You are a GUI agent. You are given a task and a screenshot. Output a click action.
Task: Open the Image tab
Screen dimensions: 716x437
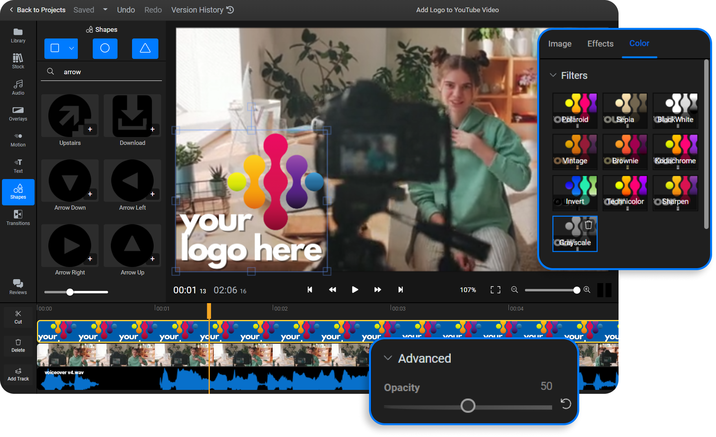point(559,44)
